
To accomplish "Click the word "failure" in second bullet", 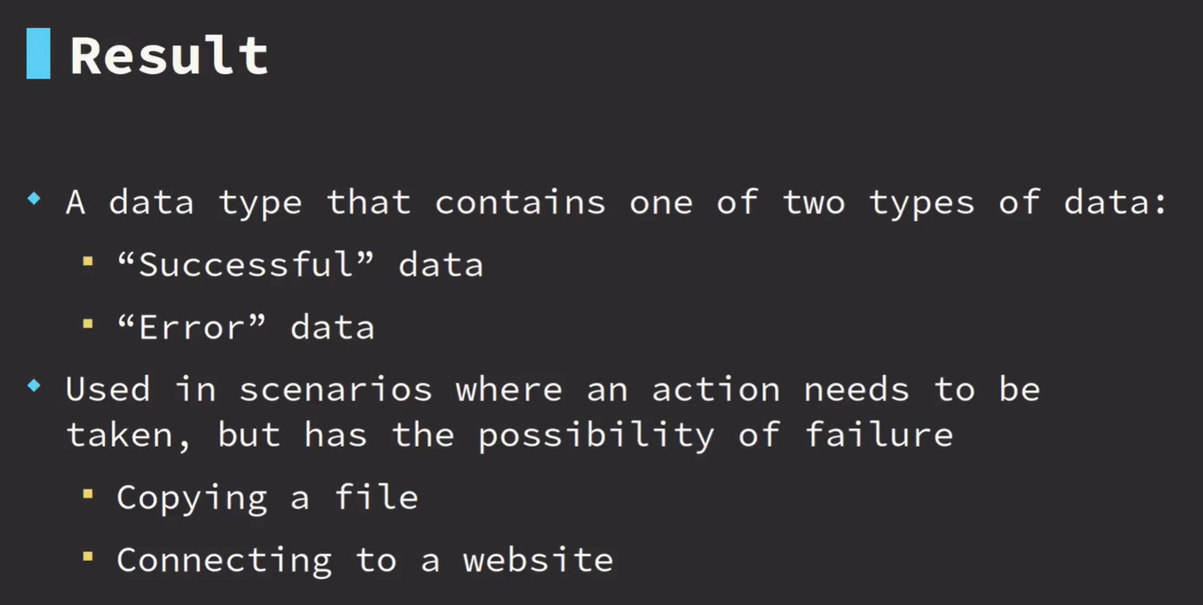I will pyautogui.click(x=879, y=436).
